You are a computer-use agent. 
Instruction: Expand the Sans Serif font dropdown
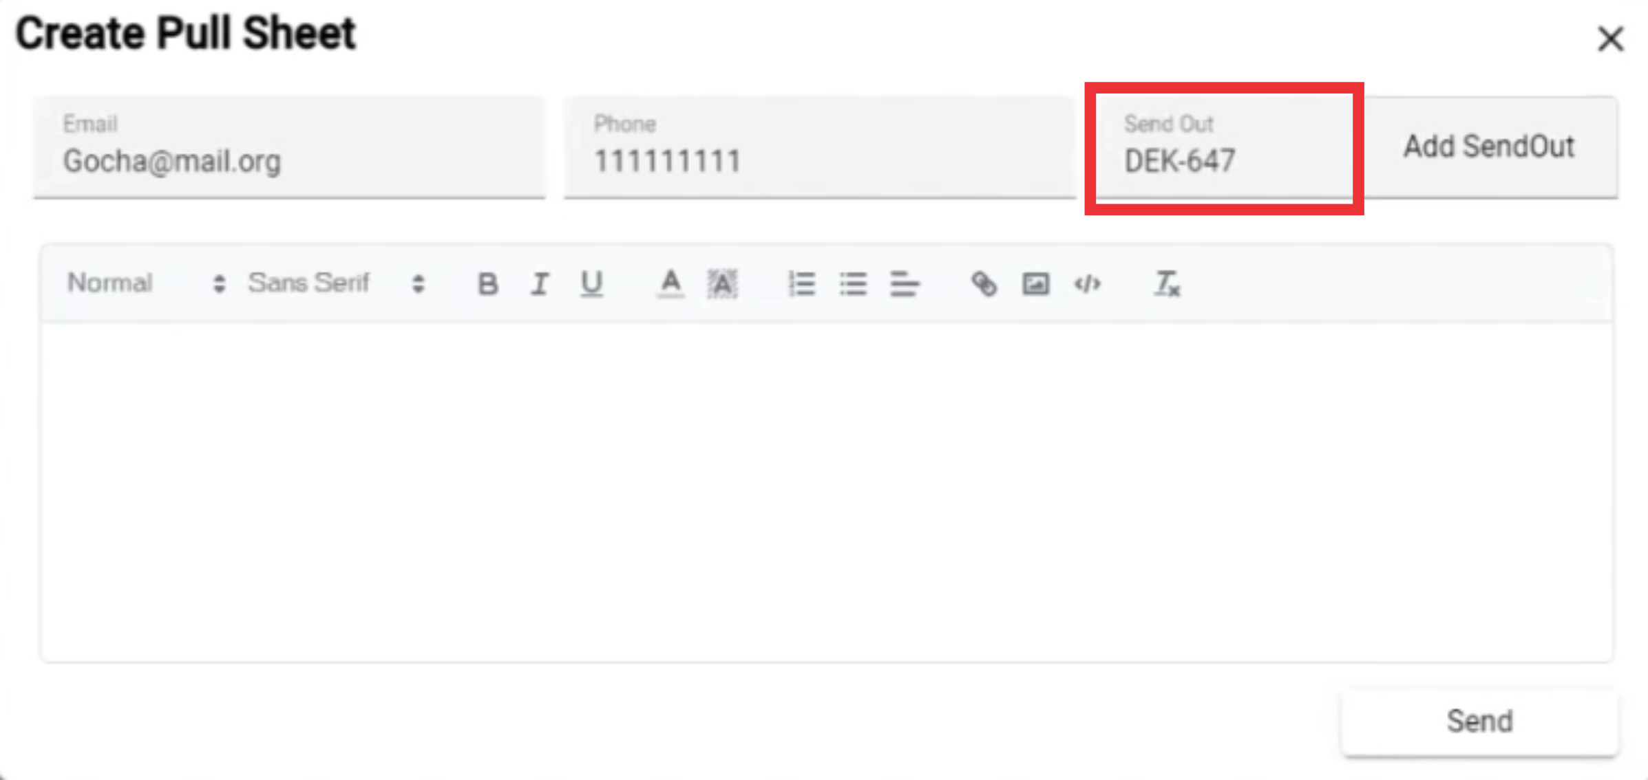click(x=337, y=283)
